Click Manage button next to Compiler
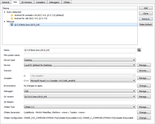 point(144,78)
